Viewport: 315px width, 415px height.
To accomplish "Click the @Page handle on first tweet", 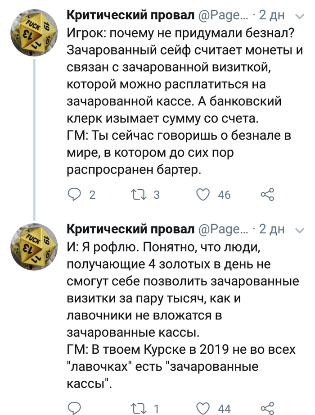I will pos(223,15).
